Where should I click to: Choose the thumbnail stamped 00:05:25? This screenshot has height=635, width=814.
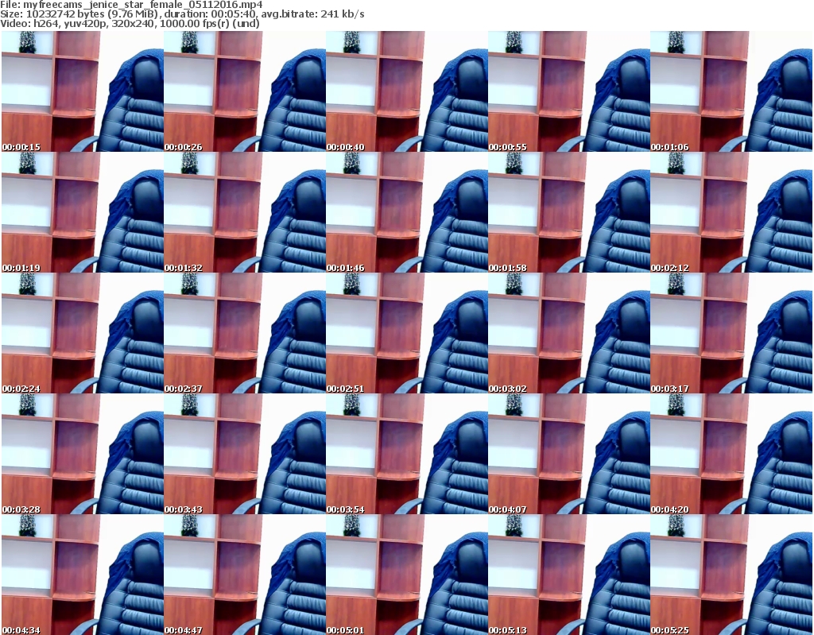point(731,575)
